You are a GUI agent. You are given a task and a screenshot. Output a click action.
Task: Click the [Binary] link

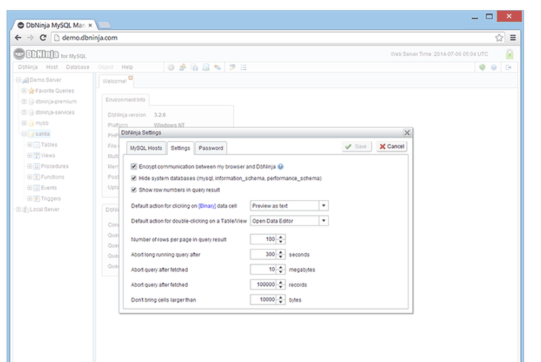(x=207, y=206)
